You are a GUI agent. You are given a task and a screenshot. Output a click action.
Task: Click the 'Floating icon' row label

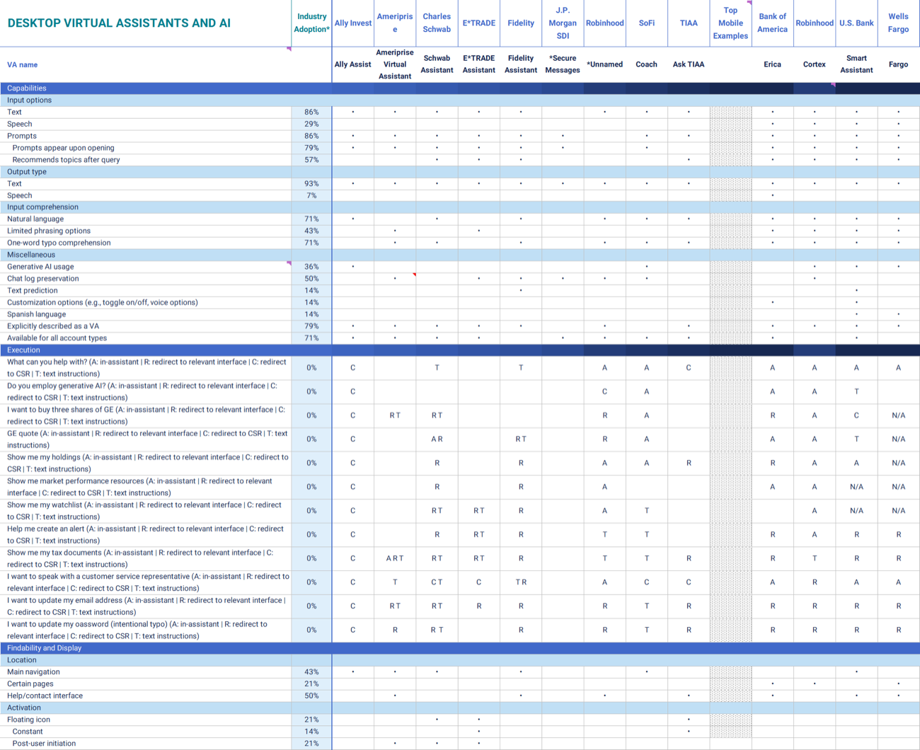[x=28, y=720]
